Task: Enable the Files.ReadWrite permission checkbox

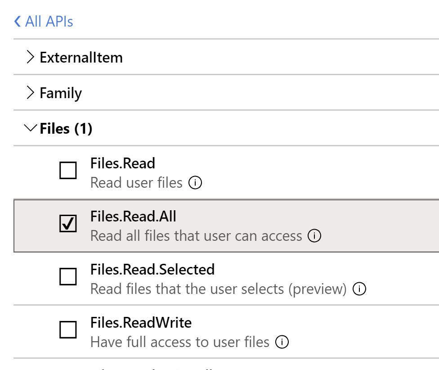Action: click(68, 330)
